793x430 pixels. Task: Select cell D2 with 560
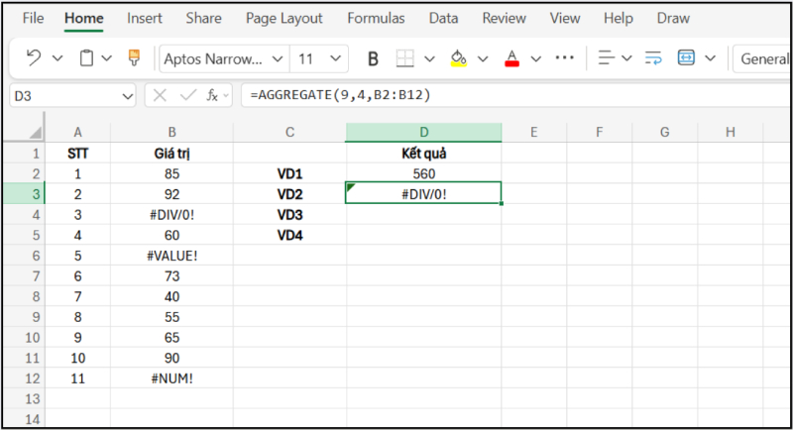point(424,173)
